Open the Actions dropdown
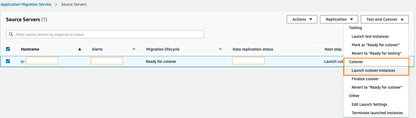The width and height of the screenshot is (416, 118). point(302,19)
